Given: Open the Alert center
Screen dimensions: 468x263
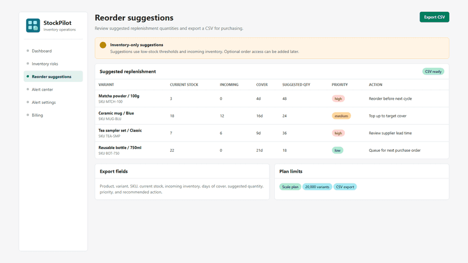Looking at the screenshot, I should coord(53,90).
